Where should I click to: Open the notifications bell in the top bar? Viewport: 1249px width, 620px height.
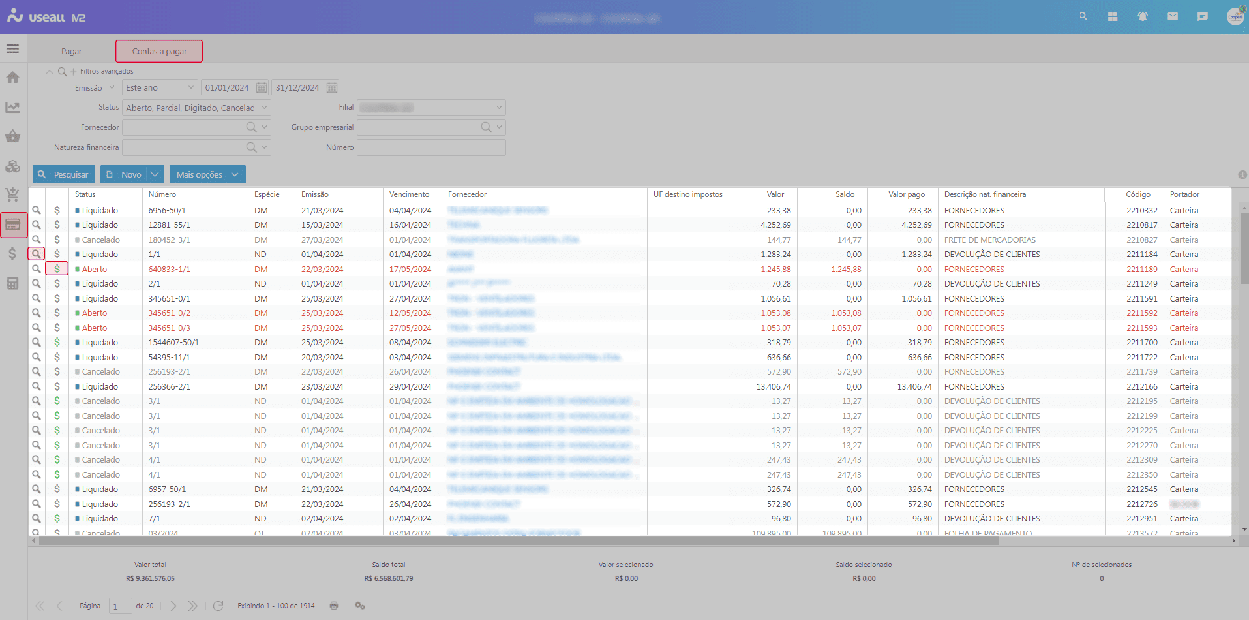coord(1142,16)
